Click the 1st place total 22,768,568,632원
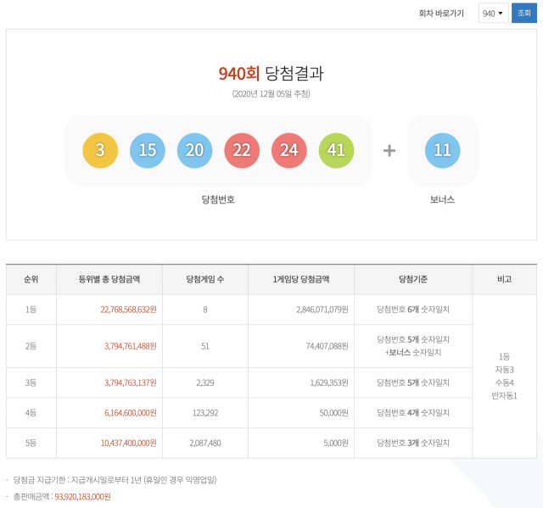The height and width of the screenshot is (508, 543). (x=128, y=310)
